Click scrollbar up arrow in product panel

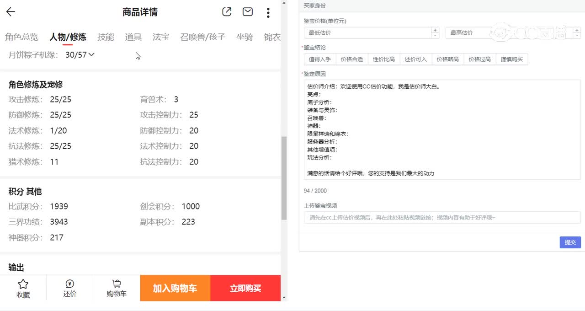pyautogui.click(x=284, y=3)
